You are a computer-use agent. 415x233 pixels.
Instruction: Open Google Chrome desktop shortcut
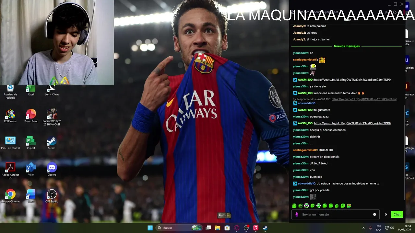10,196
